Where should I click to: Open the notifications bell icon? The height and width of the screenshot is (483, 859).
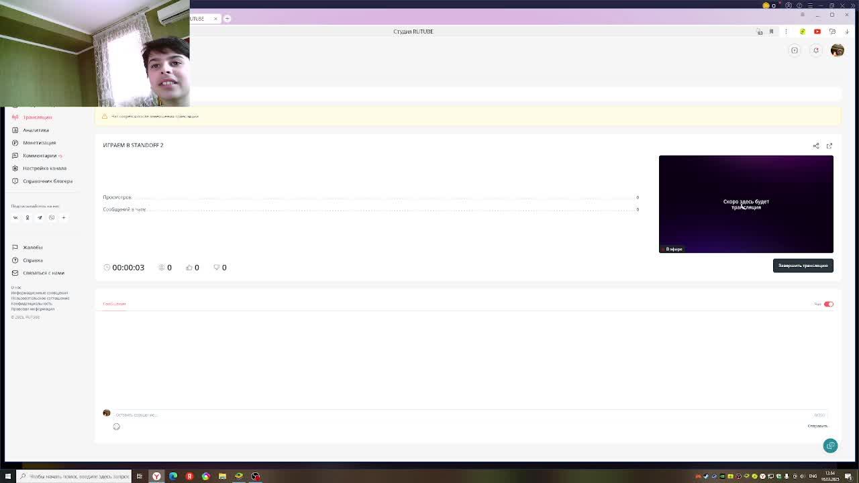pos(816,50)
